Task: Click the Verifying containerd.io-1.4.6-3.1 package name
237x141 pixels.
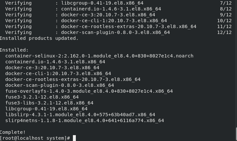Action: coord(111,9)
